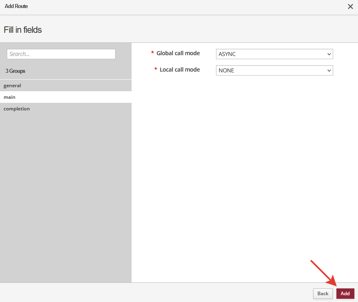Image resolution: width=358 pixels, height=302 pixels.
Task: Click the Fill in fields heading
Action: coord(23,30)
